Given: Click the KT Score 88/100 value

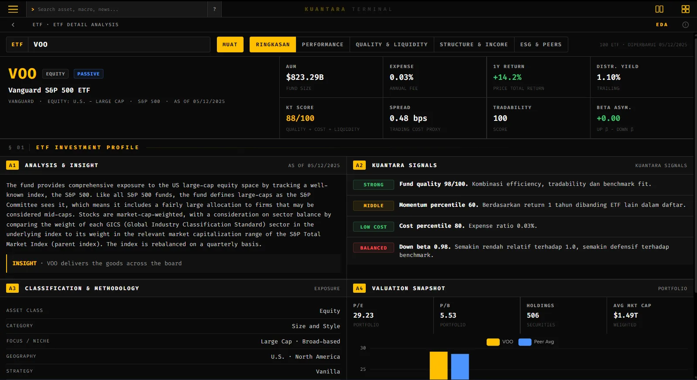Looking at the screenshot, I should coord(300,118).
